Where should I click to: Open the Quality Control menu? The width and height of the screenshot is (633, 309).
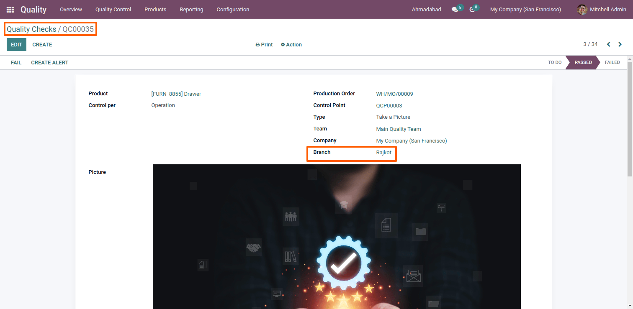(x=113, y=10)
